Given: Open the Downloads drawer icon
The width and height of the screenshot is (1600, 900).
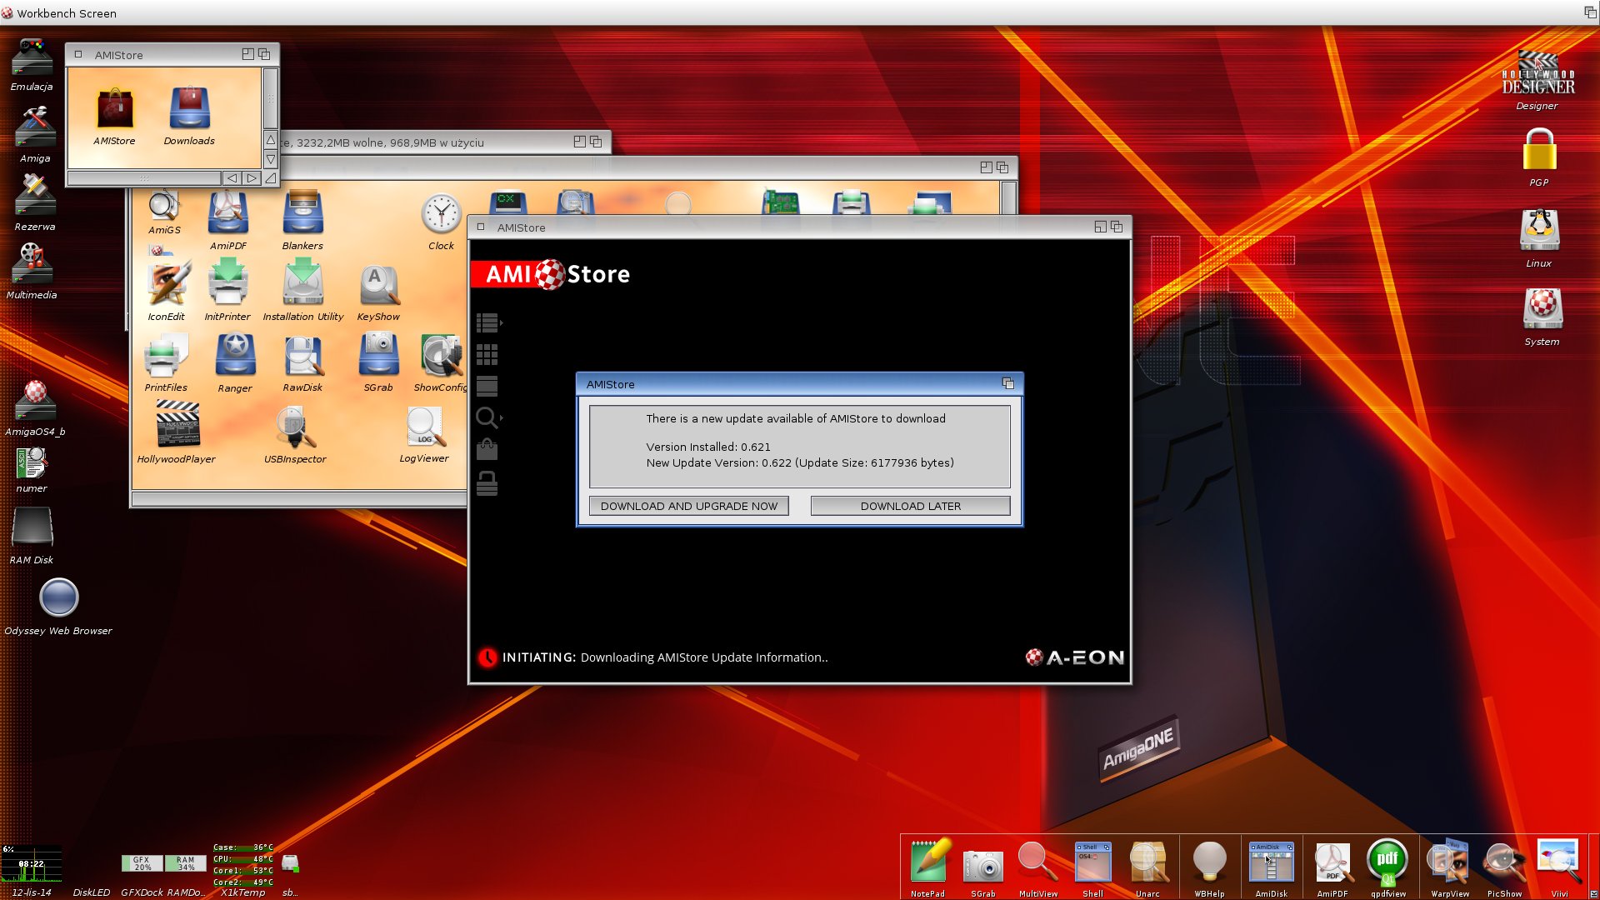Looking at the screenshot, I should click(189, 117).
